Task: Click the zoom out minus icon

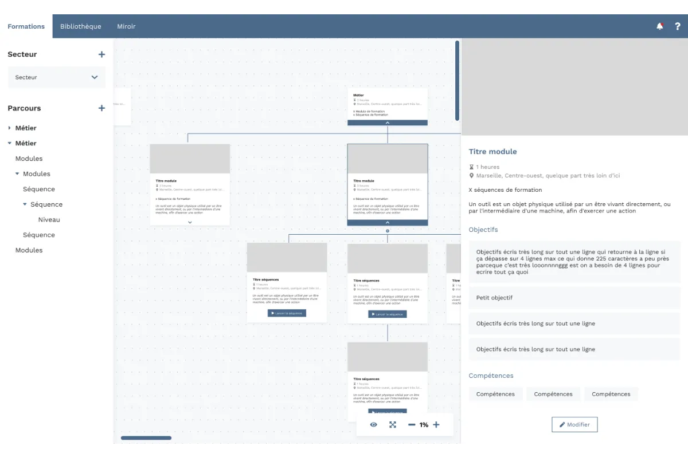Action: click(x=411, y=424)
